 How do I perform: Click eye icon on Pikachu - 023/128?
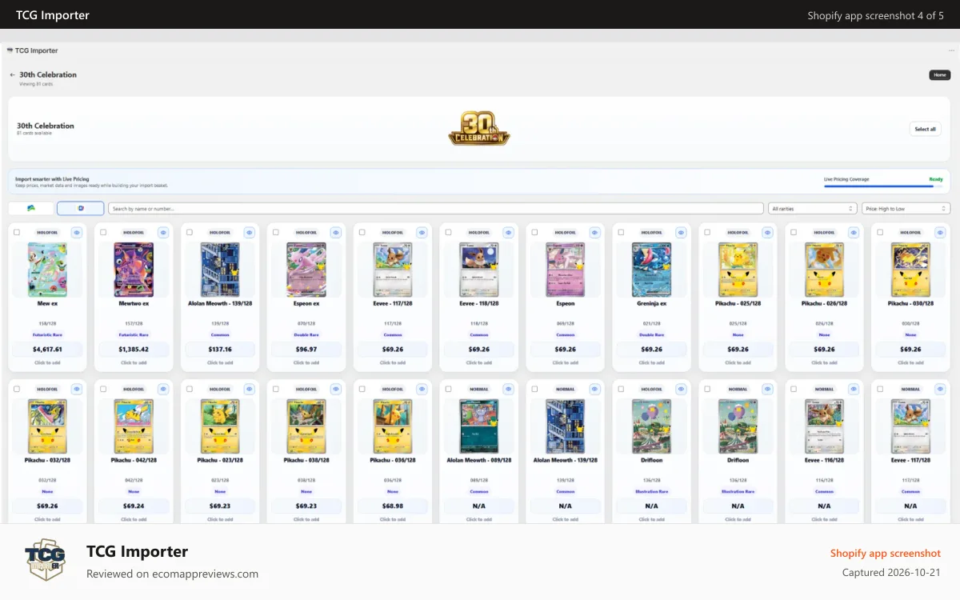coord(250,389)
